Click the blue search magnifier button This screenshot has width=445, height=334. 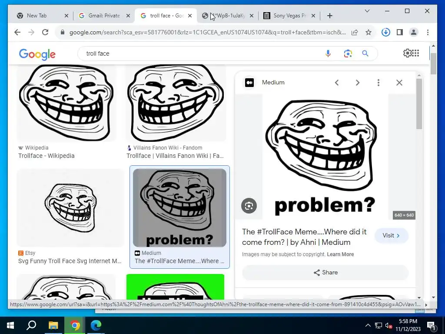(x=365, y=53)
